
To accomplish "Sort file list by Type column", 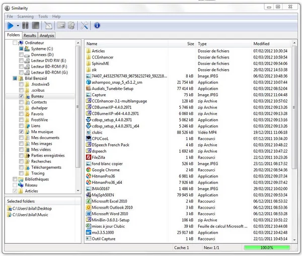I will (224, 44).
